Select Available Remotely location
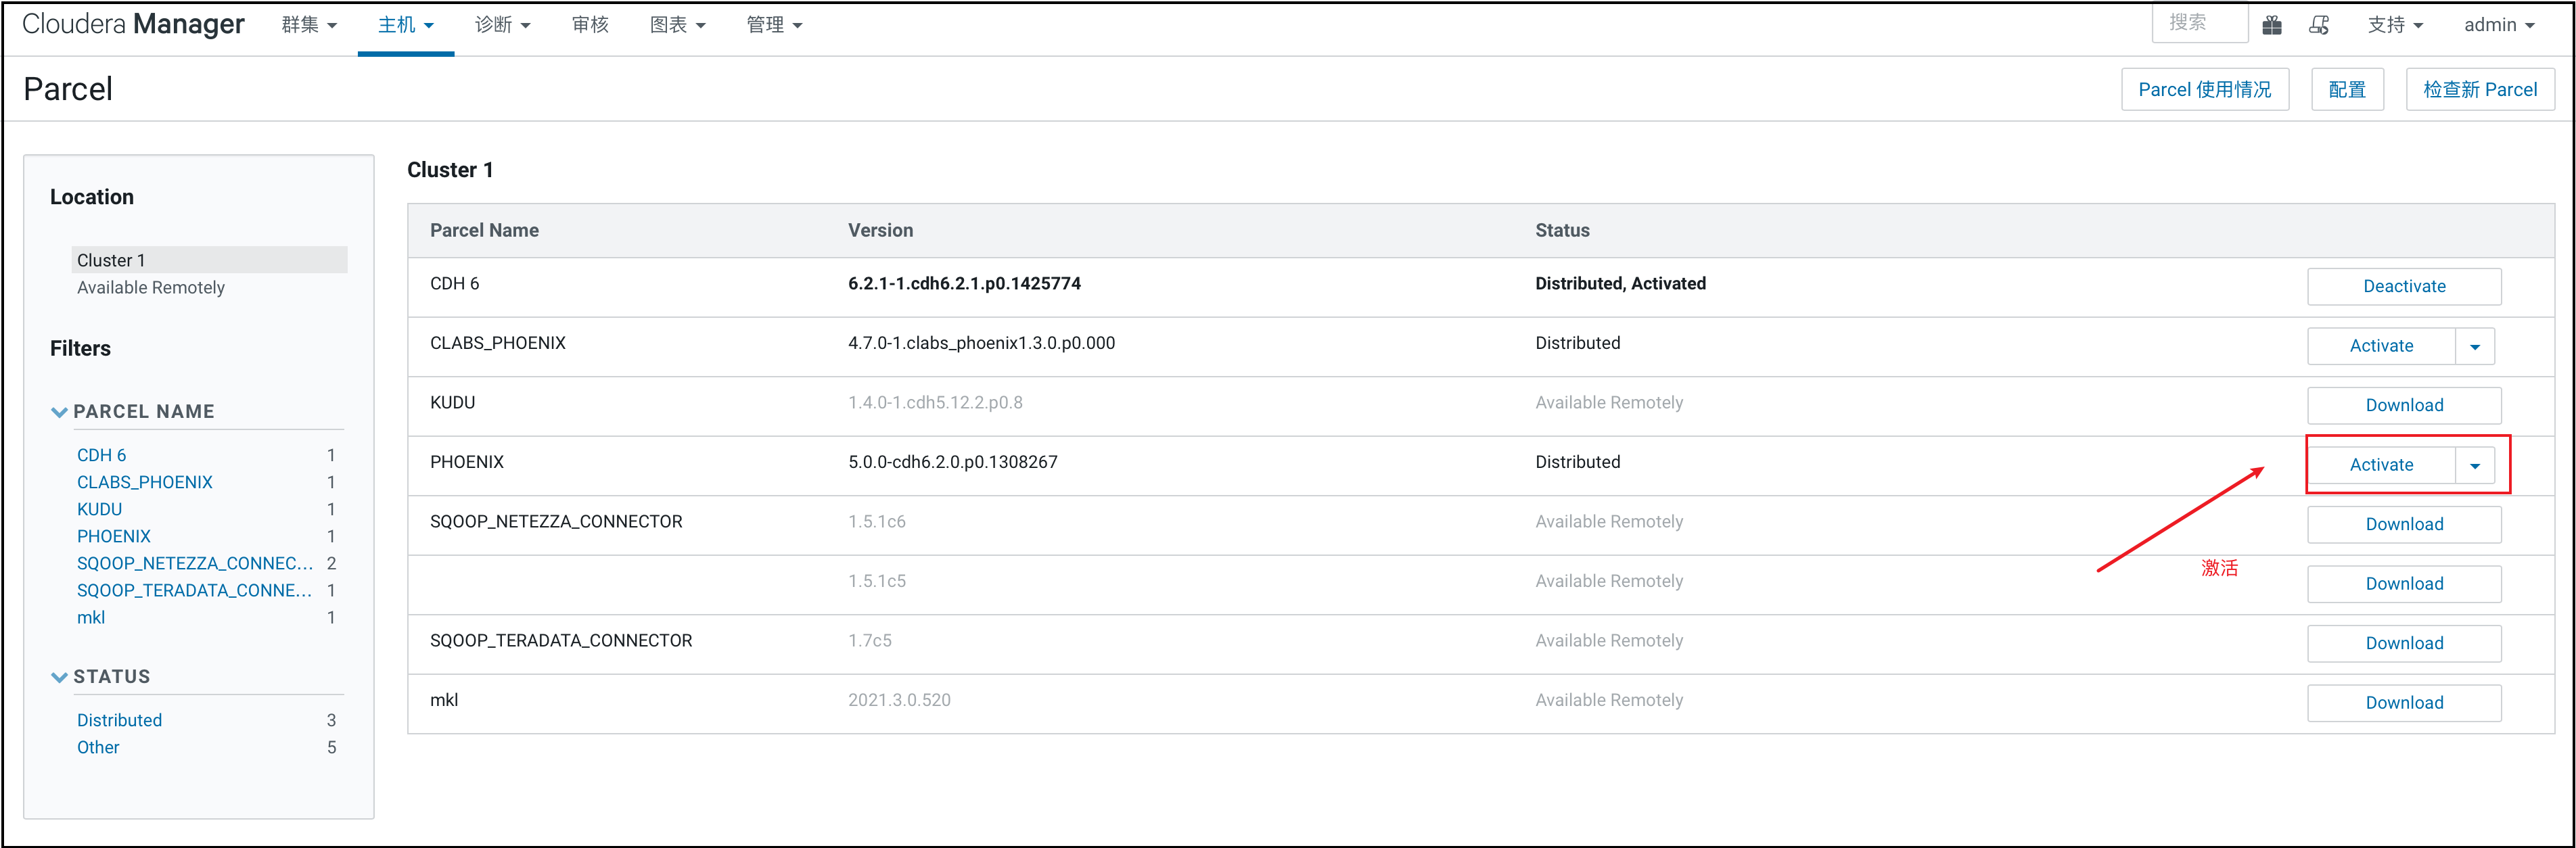The height and width of the screenshot is (848, 2576). pos(151,288)
